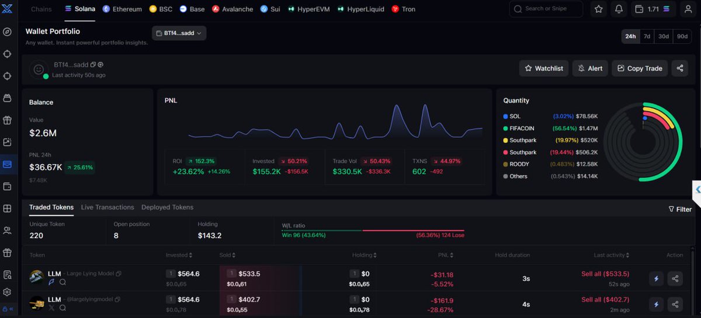This screenshot has height=318, width=701.
Task: Switch to the HyperEVM chain
Action: [310, 9]
